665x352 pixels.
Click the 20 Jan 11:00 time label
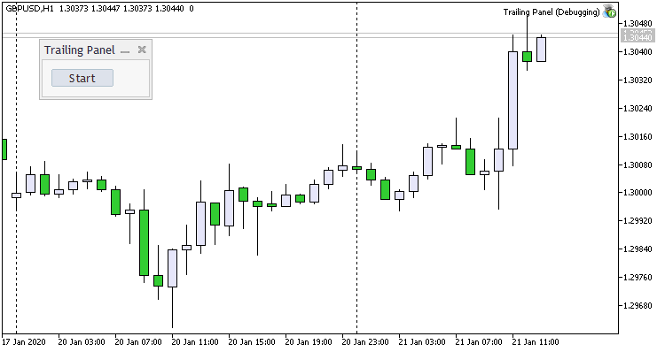point(195,342)
